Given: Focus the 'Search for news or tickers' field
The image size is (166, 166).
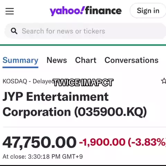Looking at the screenshot, I should pos(85,31).
